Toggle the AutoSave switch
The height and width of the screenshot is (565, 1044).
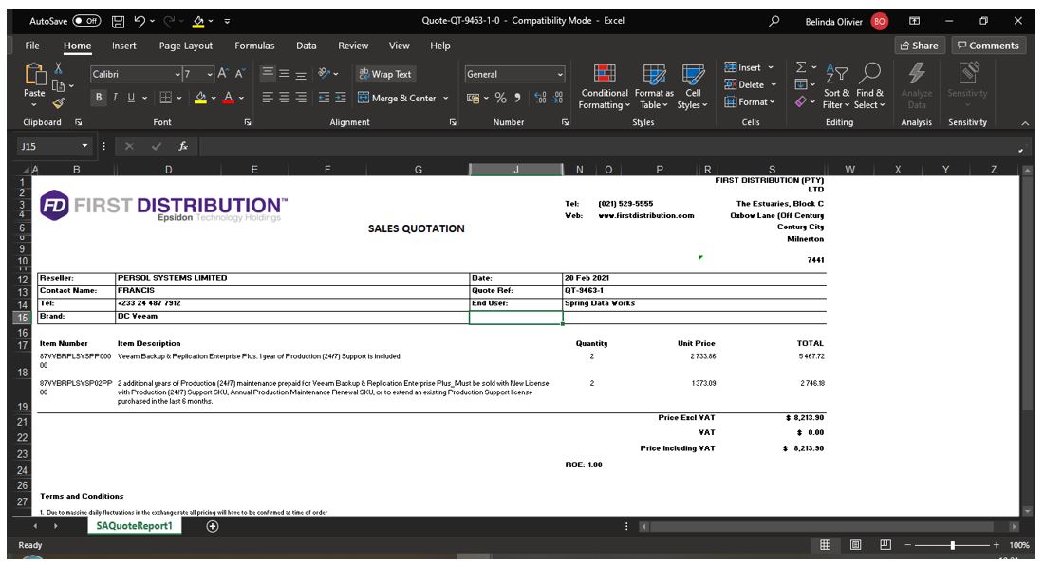[x=86, y=21]
